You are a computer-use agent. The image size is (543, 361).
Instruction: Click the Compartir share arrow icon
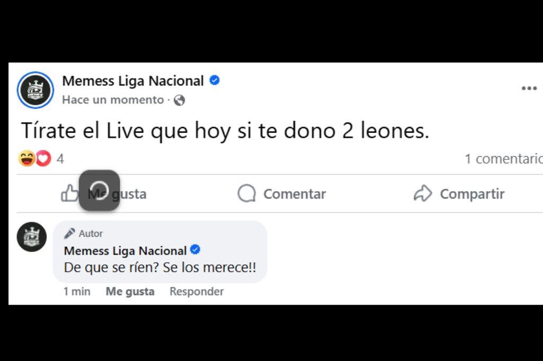coord(424,194)
